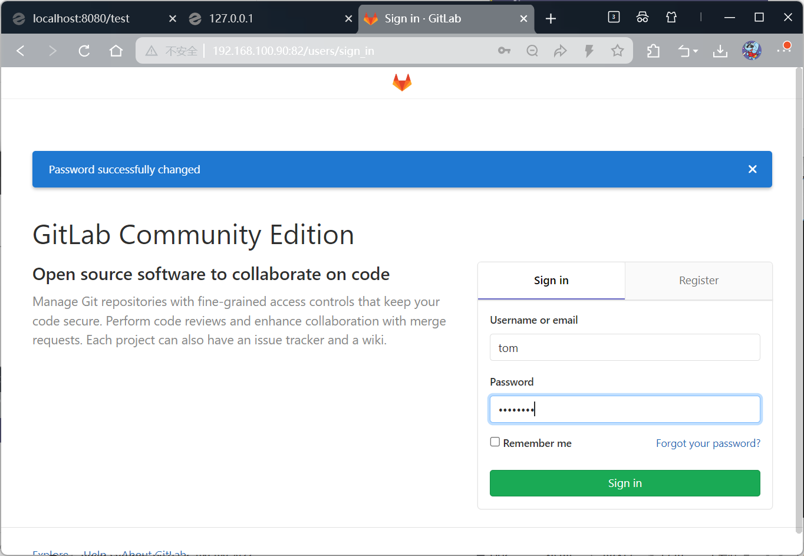Click the Open source software to collaborate heading

coord(211,274)
